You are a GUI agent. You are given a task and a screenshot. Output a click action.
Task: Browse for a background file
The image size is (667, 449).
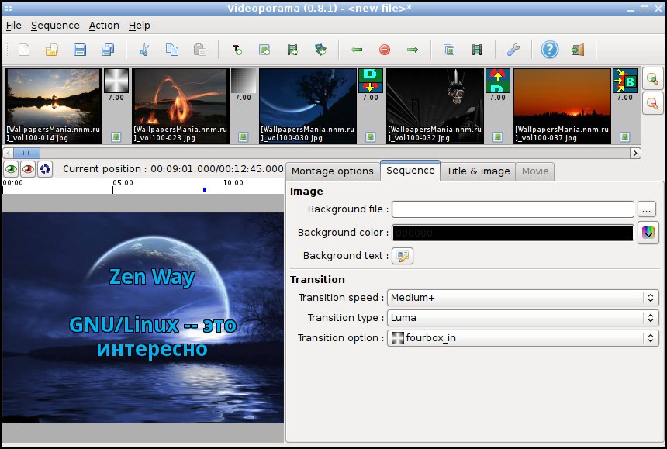[647, 209]
